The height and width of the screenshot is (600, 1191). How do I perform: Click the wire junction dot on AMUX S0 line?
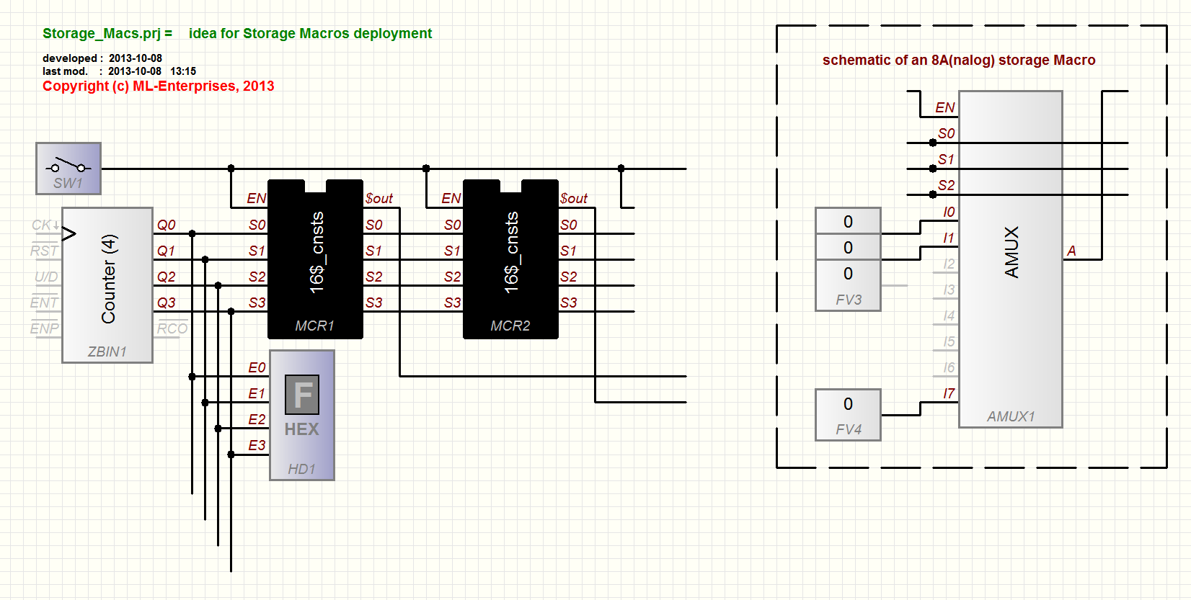click(933, 143)
